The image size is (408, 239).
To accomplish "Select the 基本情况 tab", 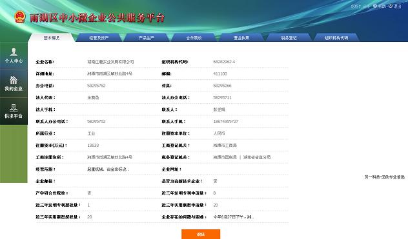I will [x=52, y=37].
